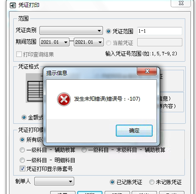This screenshot has width=196, height=194.
Task: Toggle 凭证打印显示账套号 checkbox
Action: click(x=22, y=169)
